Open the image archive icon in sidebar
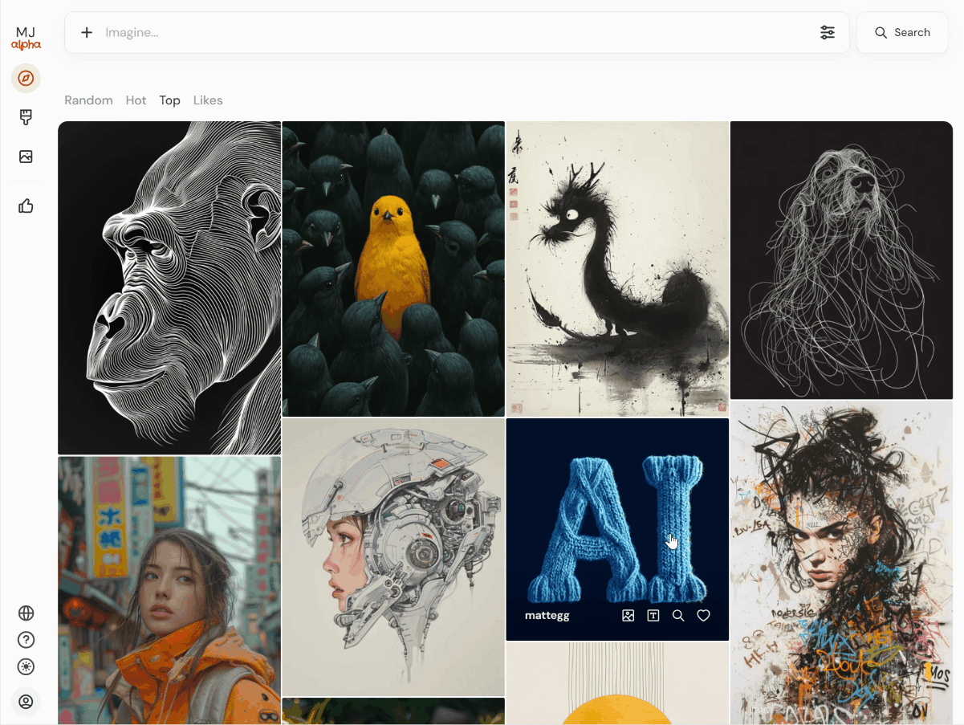 click(x=26, y=157)
